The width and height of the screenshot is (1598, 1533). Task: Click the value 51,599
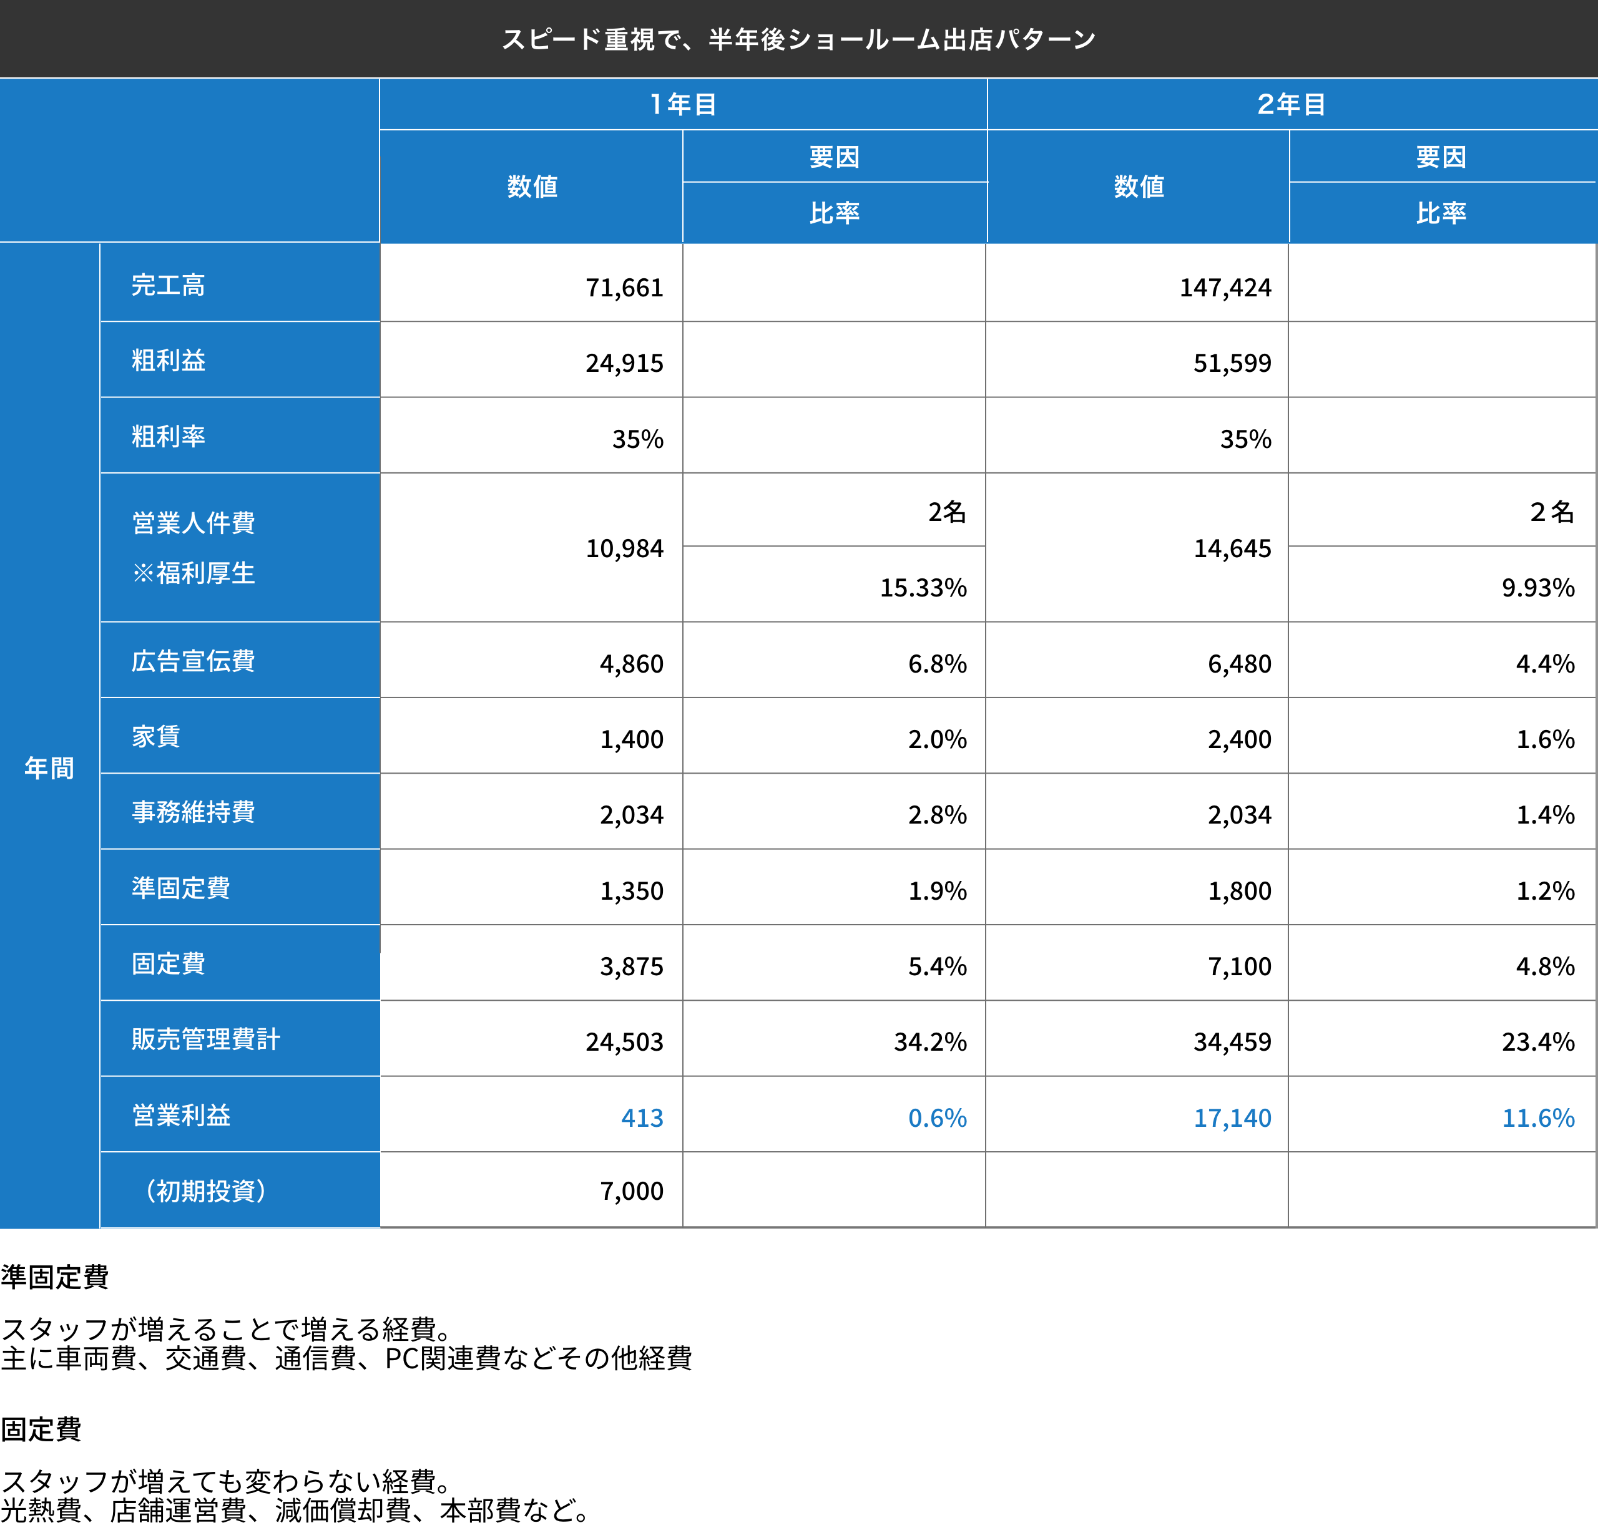coord(1232,363)
